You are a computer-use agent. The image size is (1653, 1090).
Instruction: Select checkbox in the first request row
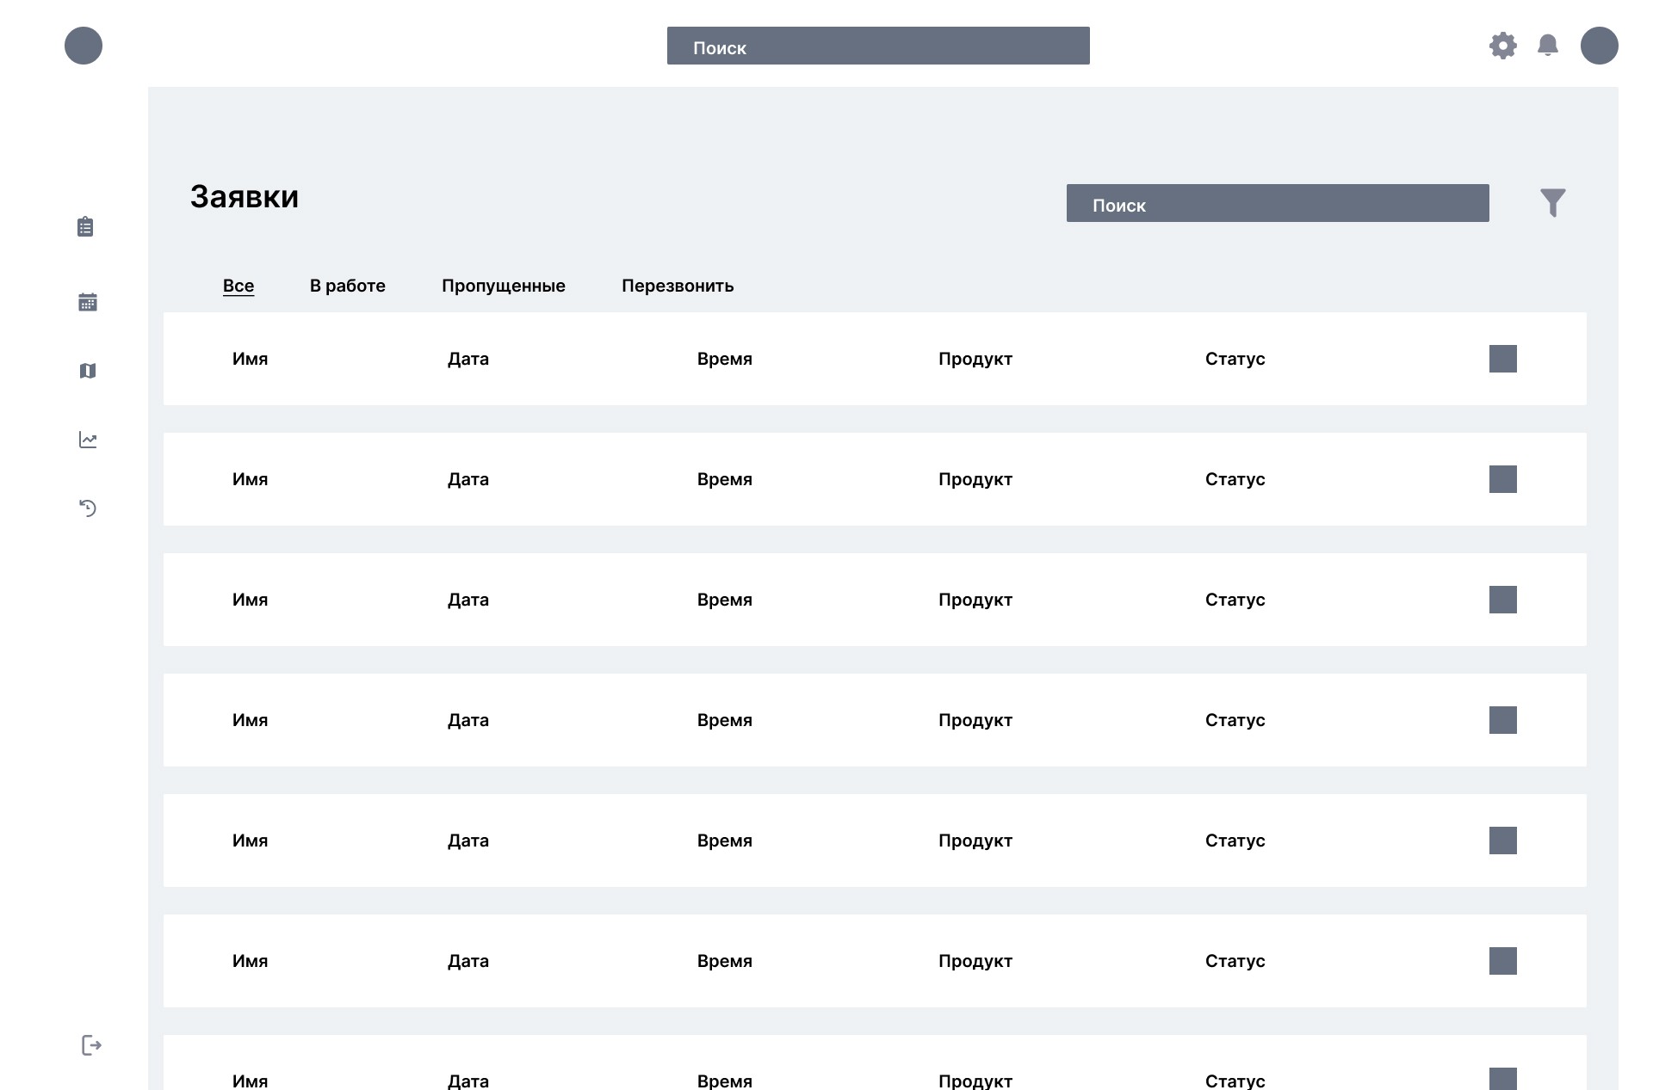(x=1503, y=359)
